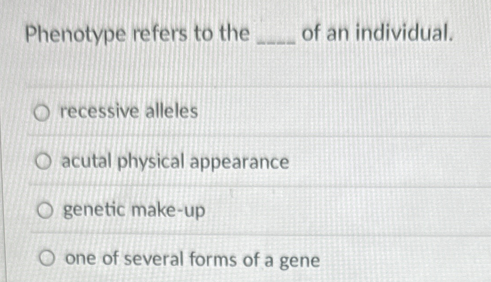Click the circle beside 'genetic make-up'
This screenshot has width=491, height=282.
(45, 211)
